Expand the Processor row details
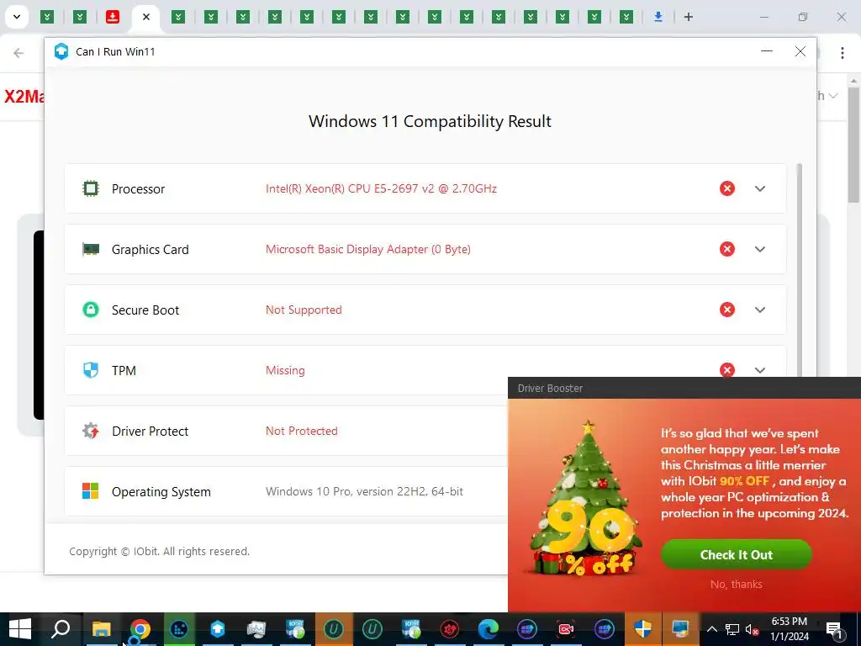The width and height of the screenshot is (861, 646). (760, 188)
